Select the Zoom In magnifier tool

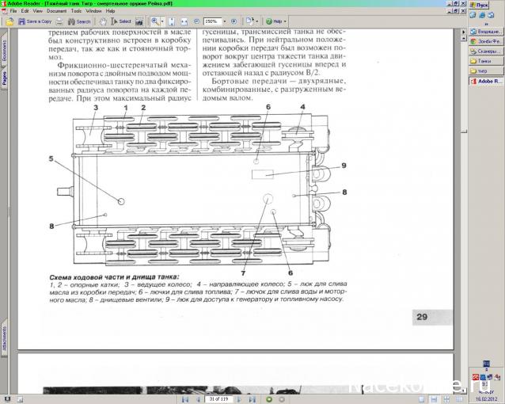click(x=155, y=21)
